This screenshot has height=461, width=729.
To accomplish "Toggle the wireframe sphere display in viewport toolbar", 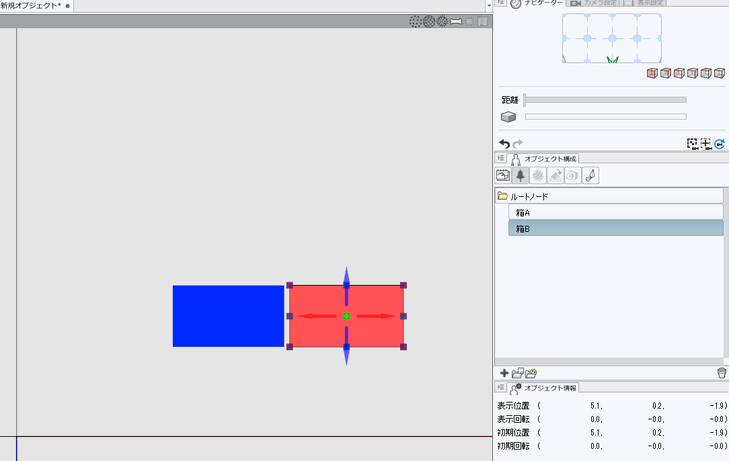I will coord(429,22).
